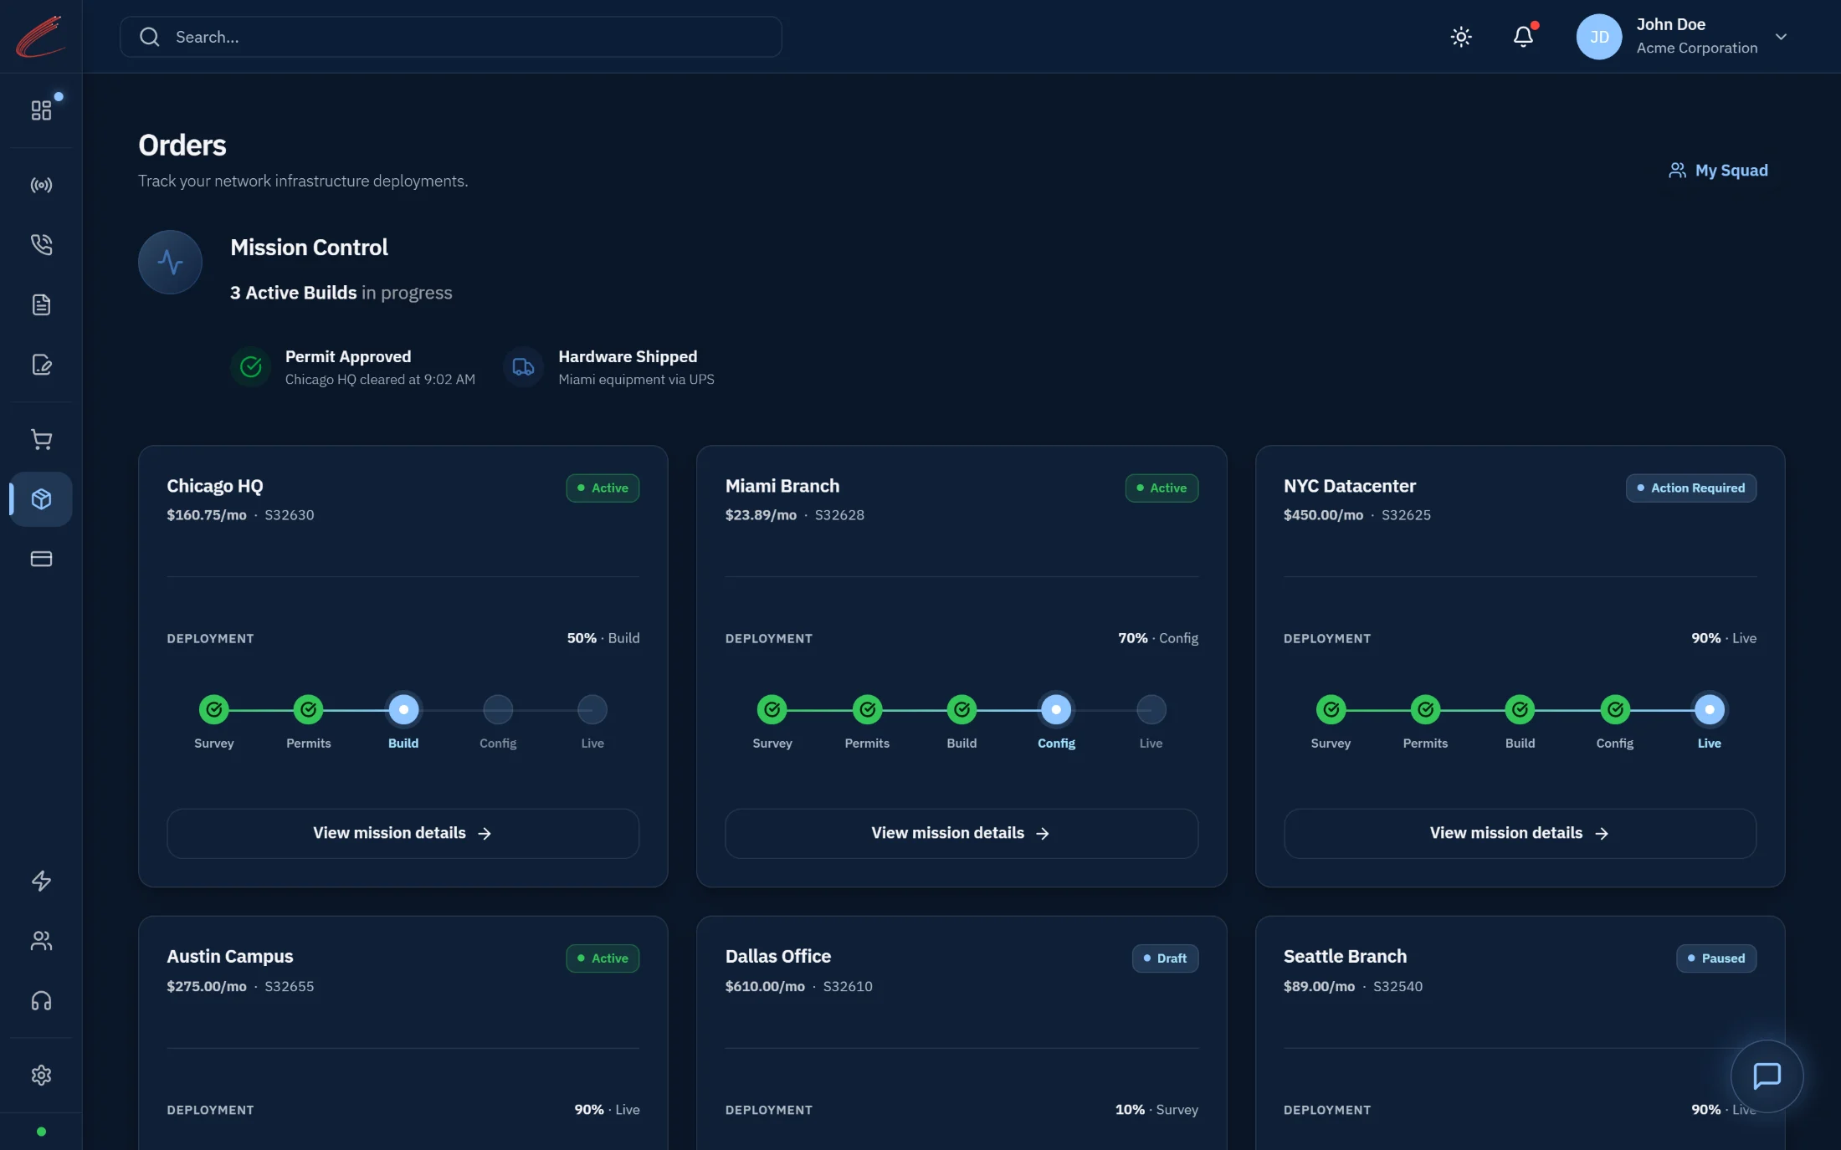The width and height of the screenshot is (1841, 1150).
Task: Click NYC Datacenter Permits step marker
Action: click(1425, 710)
